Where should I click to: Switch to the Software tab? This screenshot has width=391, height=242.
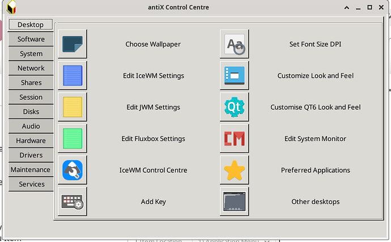31,39
